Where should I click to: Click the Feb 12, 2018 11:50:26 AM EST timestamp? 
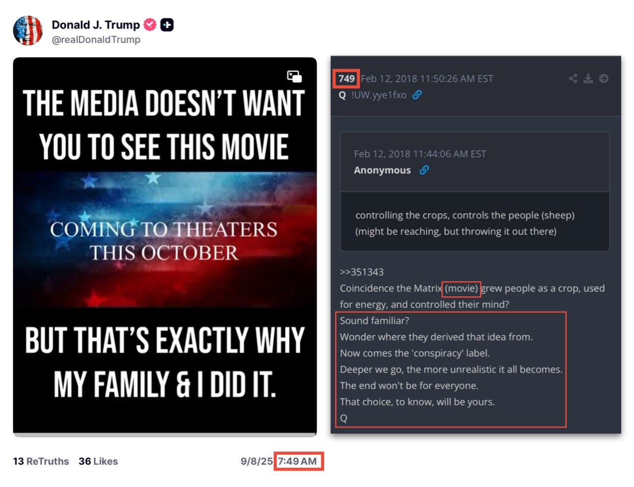click(427, 78)
